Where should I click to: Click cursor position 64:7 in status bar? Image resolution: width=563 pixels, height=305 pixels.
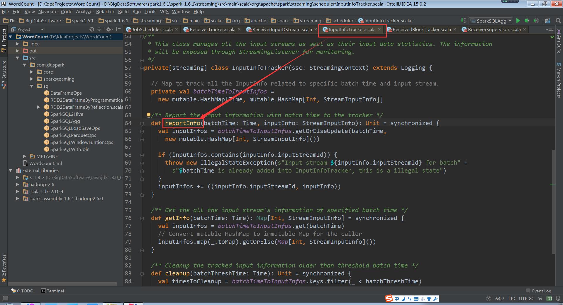point(500,299)
